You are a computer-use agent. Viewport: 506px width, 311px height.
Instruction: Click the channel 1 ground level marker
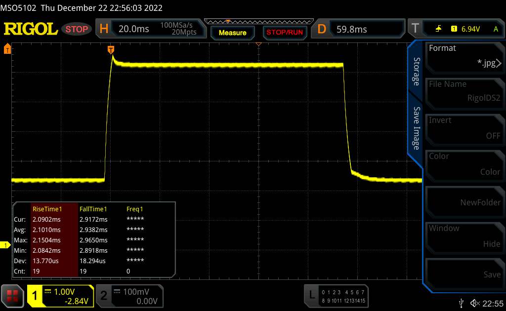coord(5,245)
